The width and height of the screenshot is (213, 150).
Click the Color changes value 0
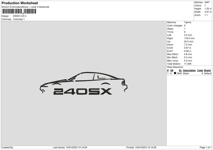click(x=185, y=25)
